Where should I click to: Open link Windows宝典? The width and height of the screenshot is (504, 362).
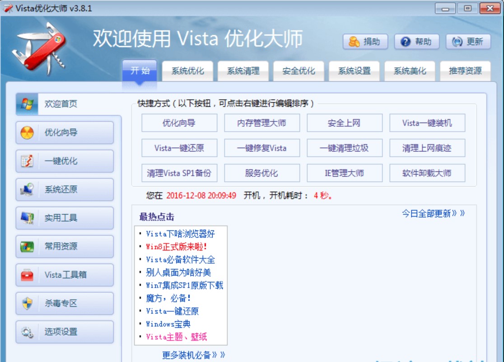coord(168,324)
